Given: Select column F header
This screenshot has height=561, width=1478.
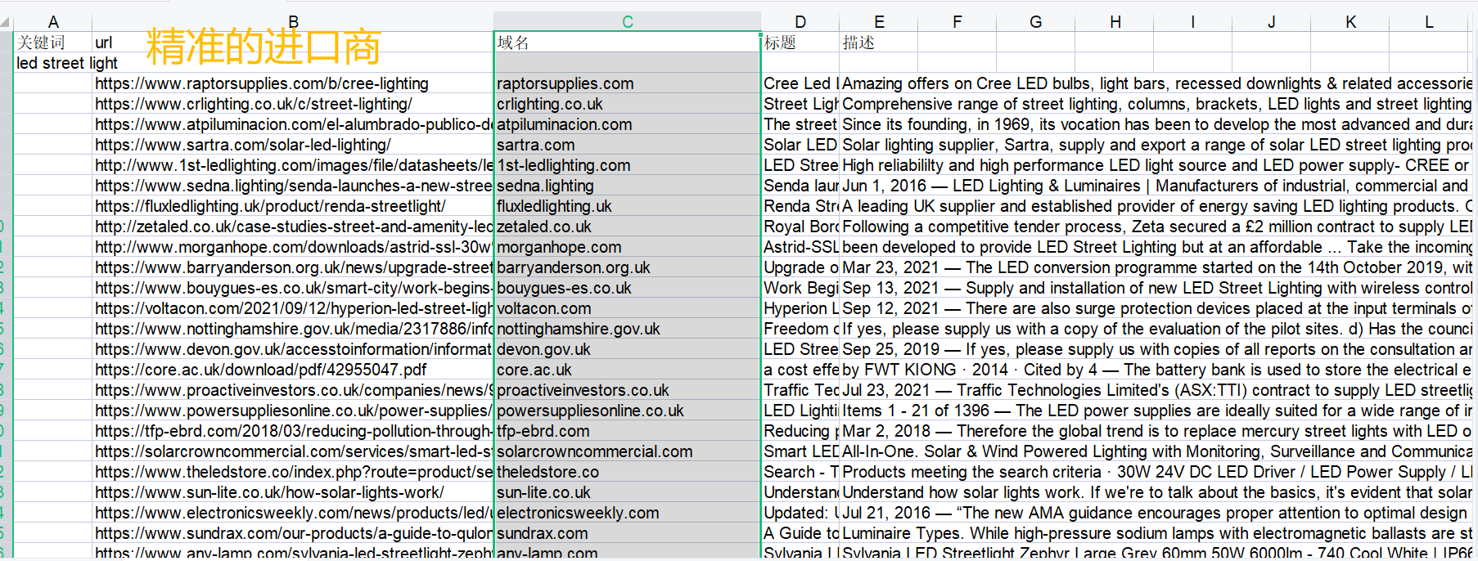Looking at the screenshot, I should point(958,22).
